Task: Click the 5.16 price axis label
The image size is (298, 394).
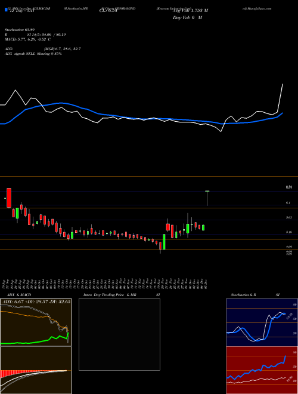Action: pos(289,232)
